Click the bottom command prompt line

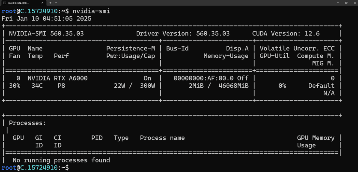pos(35,168)
